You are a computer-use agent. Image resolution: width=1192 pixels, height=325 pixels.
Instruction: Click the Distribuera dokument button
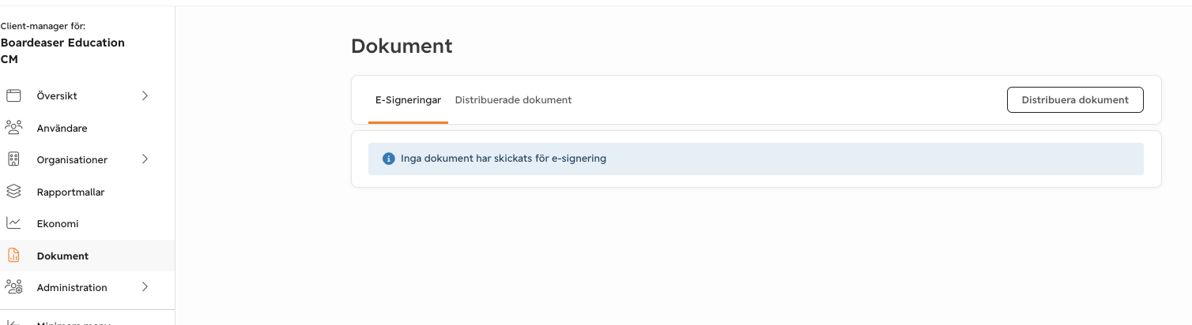click(x=1075, y=100)
